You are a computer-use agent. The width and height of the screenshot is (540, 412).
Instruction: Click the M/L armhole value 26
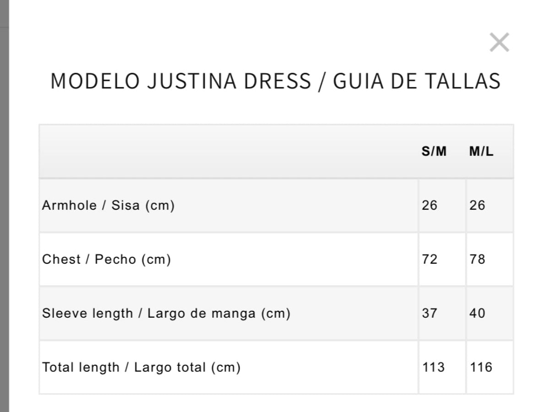click(477, 206)
